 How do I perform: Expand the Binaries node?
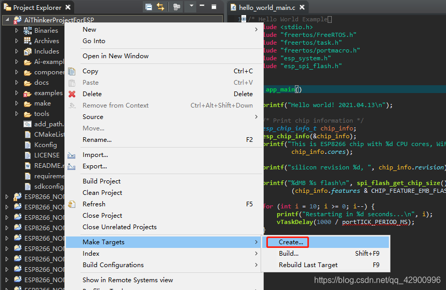pyautogui.click(x=17, y=30)
